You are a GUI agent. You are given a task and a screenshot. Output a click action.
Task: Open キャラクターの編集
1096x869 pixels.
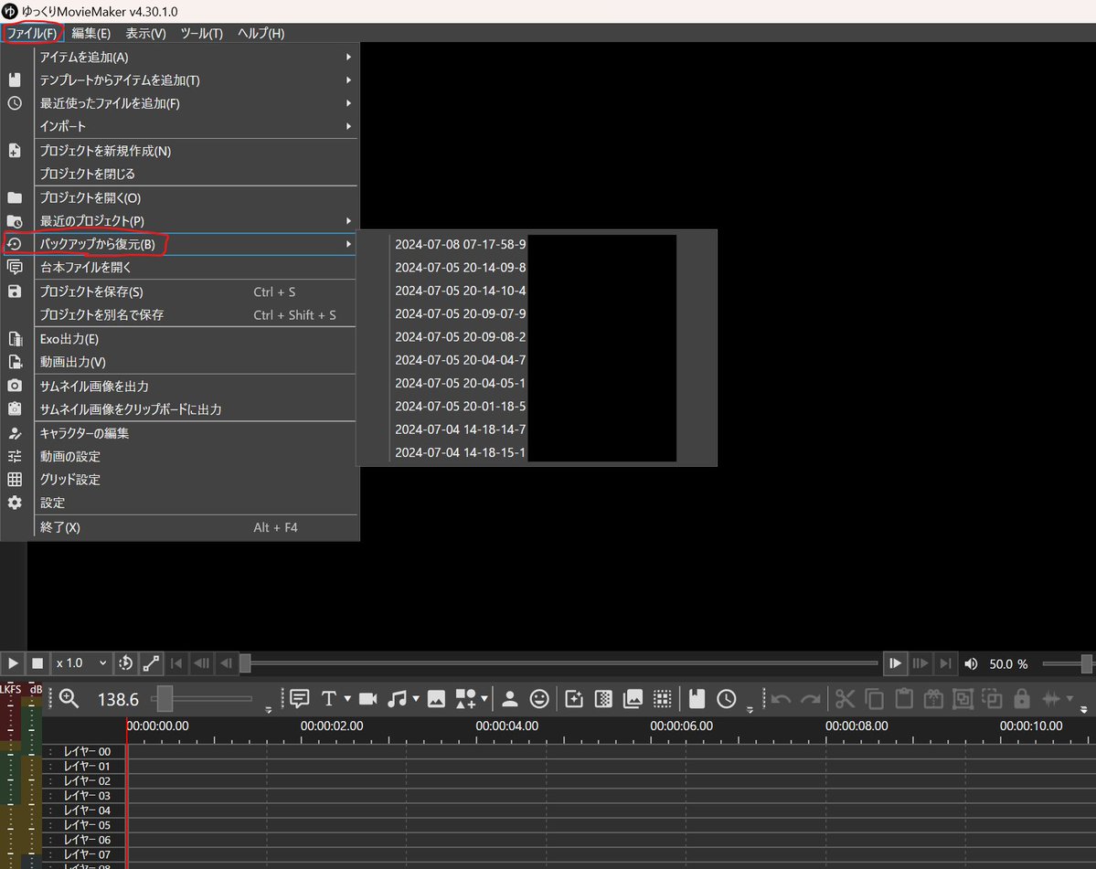[x=196, y=433]
